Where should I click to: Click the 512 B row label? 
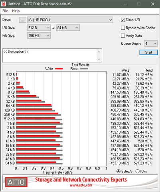coord(10,75)
